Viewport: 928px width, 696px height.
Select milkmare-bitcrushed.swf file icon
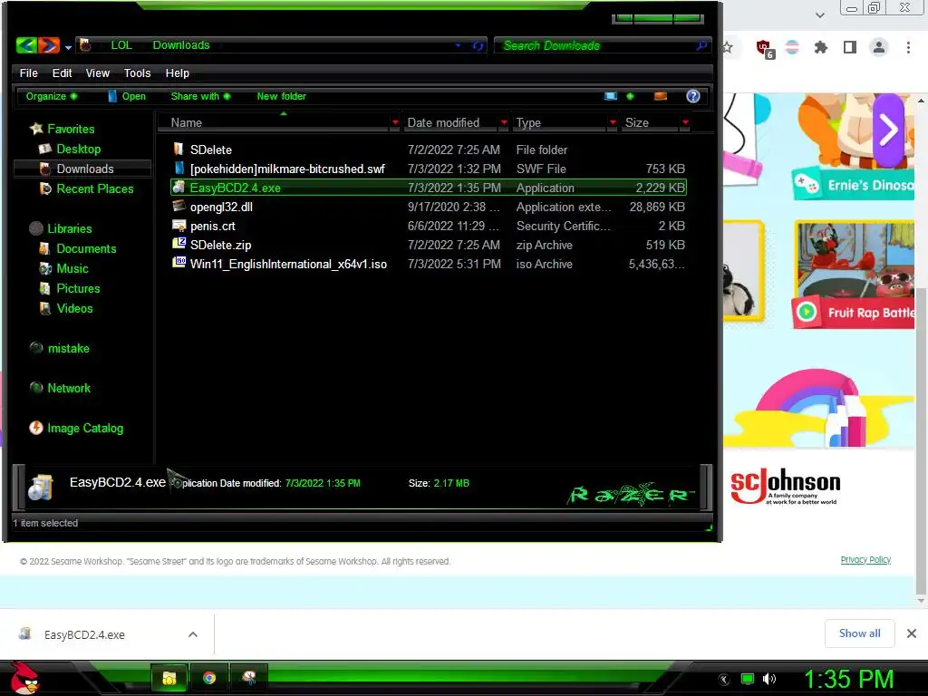point(179,168)
